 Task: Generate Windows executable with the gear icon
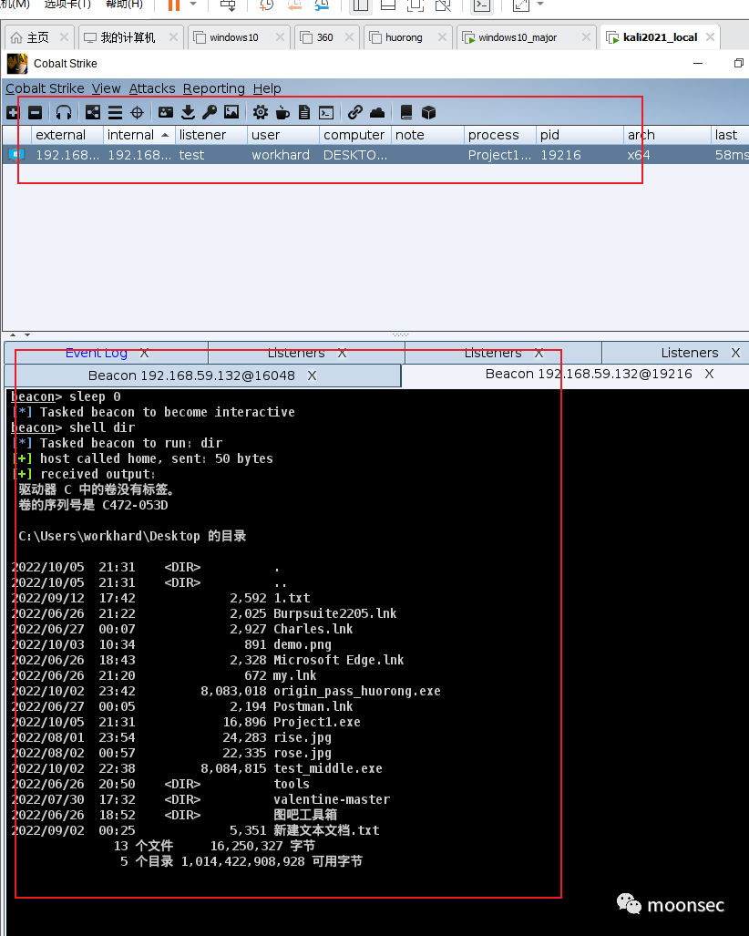(x=261, y=112)
